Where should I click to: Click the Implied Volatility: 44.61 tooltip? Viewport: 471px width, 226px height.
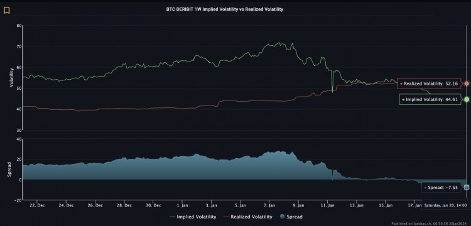(x=430, y=99)
